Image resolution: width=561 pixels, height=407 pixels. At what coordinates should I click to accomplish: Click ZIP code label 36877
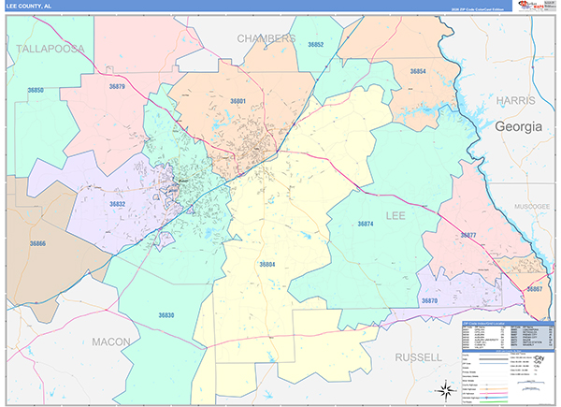pyautogui.click(x=468, y=235)
